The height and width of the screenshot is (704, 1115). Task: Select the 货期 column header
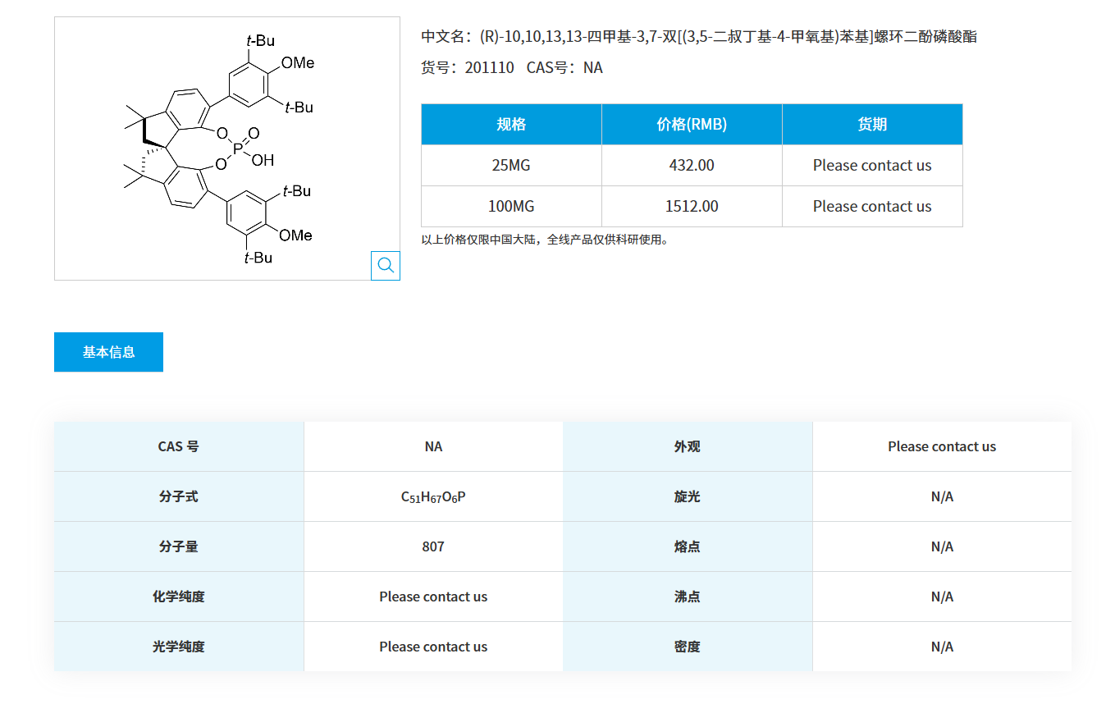(x=872, y=124)
